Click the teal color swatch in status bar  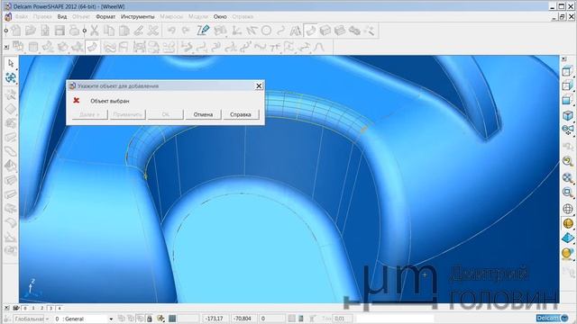pos(172,319)
